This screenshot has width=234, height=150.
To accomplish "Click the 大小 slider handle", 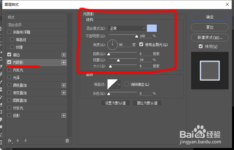I will pyautogui.click(x=110, y=66).
